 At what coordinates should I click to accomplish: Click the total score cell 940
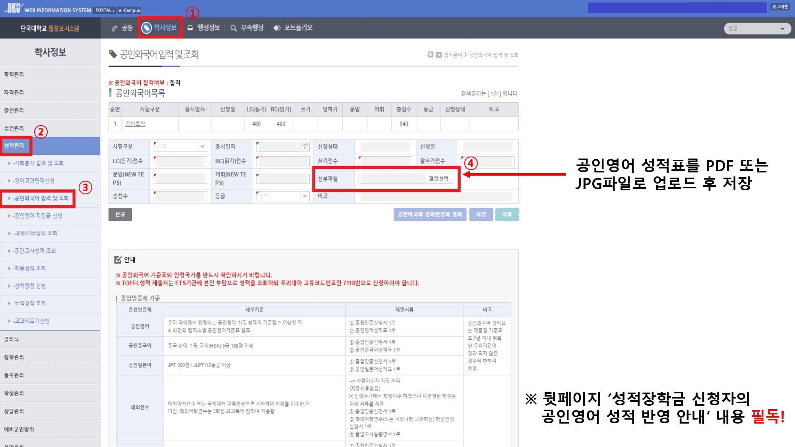click(x=404, y=124)
